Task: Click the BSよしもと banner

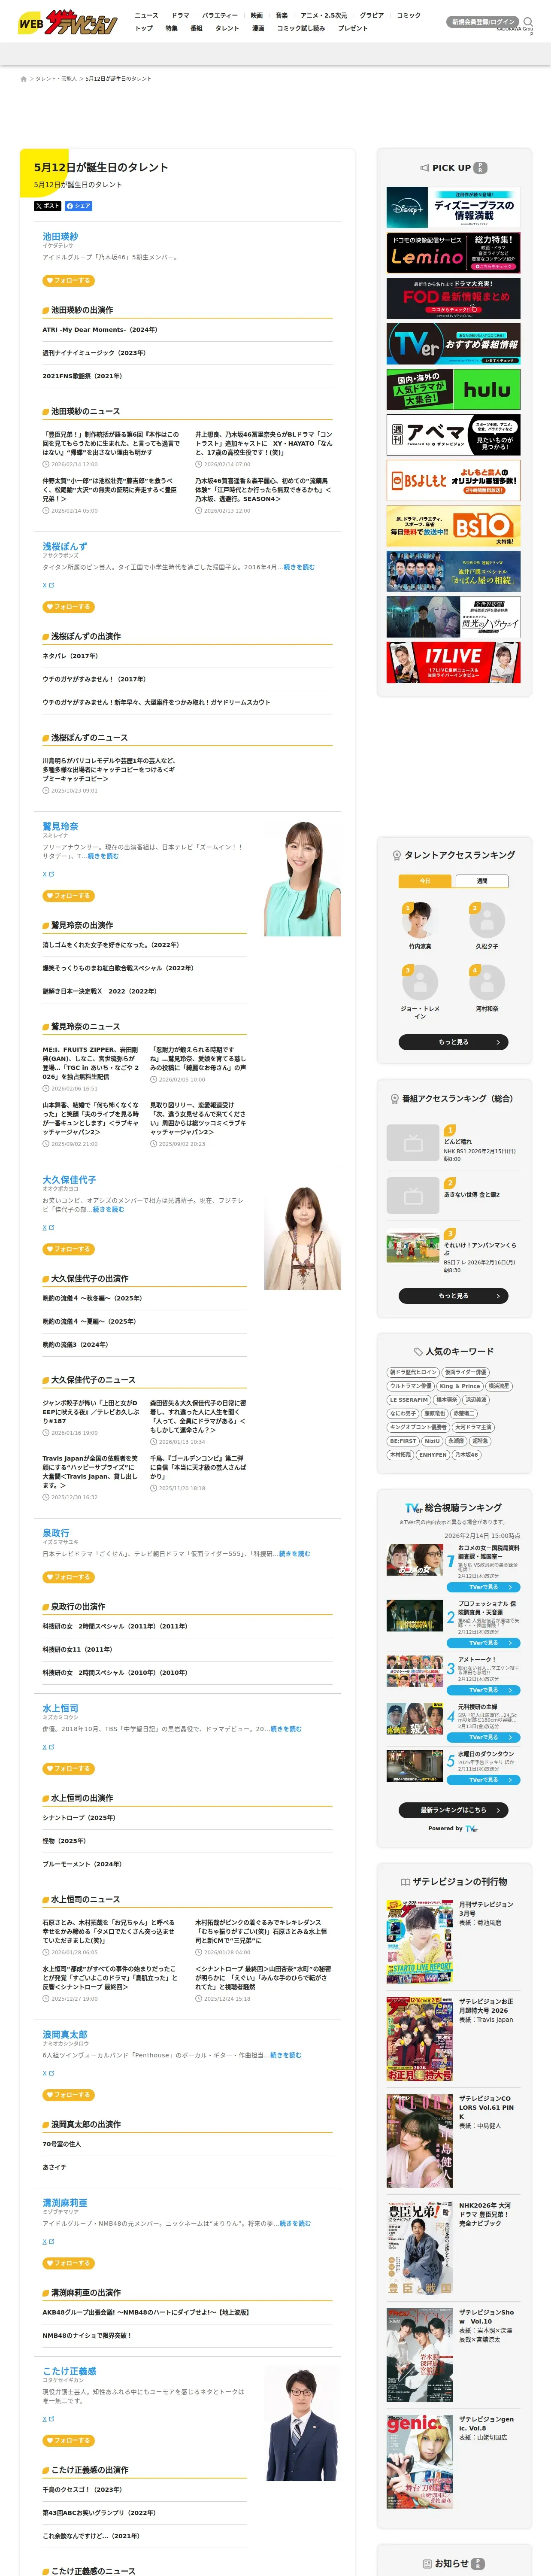Action: 453,480
